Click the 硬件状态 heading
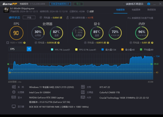 coord(14,18)
